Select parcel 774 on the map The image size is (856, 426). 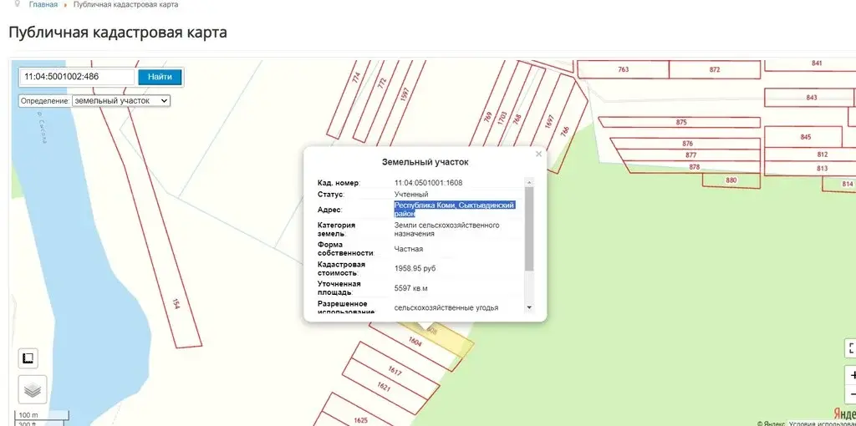pyautogui.click(x=357, y=78)
